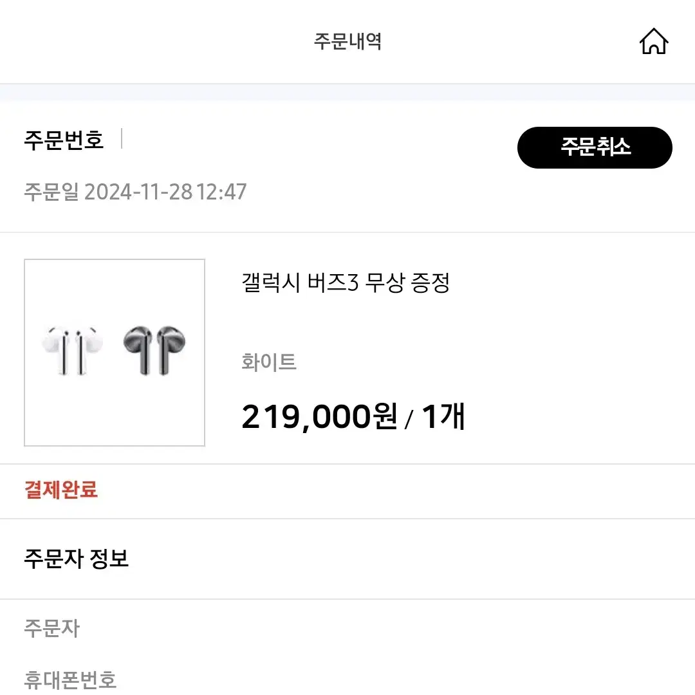Tap the 219,000원 price
The height and width of the screenshot is (695, 695).
[x=319, y=416]
